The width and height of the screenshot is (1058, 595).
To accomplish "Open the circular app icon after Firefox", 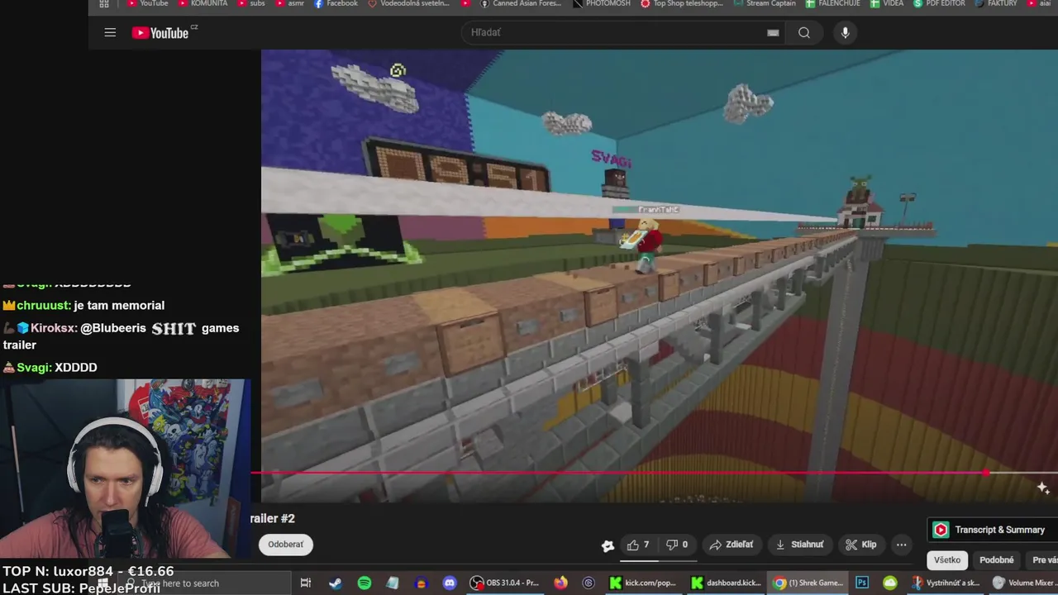I will (589, 583).
